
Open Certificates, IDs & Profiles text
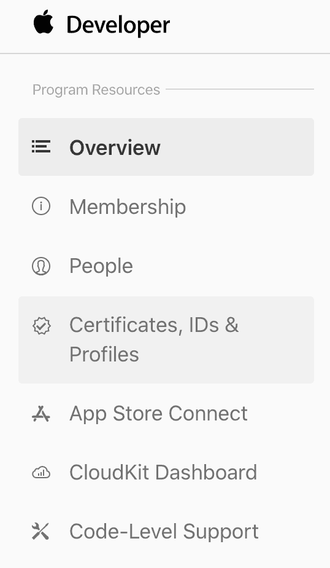click(x=154, y=339)
